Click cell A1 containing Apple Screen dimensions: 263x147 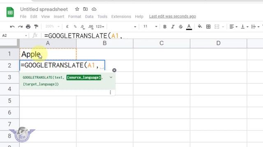[x=48, y=54]
